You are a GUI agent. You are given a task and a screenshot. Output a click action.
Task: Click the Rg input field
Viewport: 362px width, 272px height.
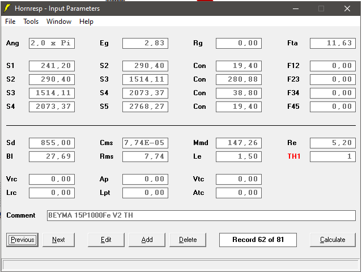pyautogui.click(x=239, y=43)
